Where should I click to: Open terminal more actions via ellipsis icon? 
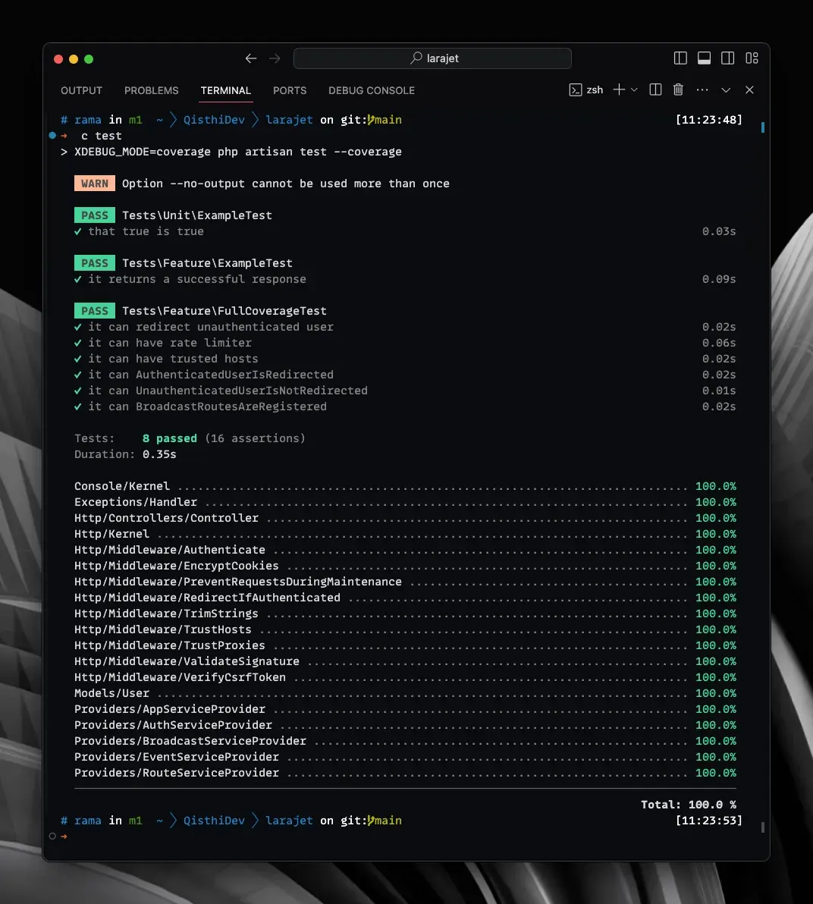[x=702, y=89]
